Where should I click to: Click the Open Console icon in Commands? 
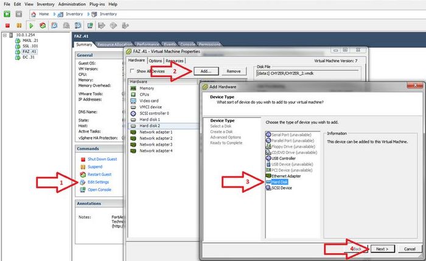pos(83,190)
